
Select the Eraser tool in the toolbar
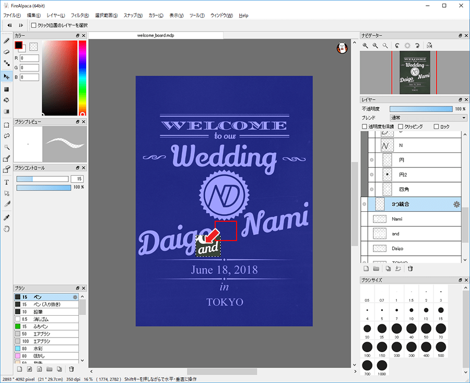click(x=6, y=52)
